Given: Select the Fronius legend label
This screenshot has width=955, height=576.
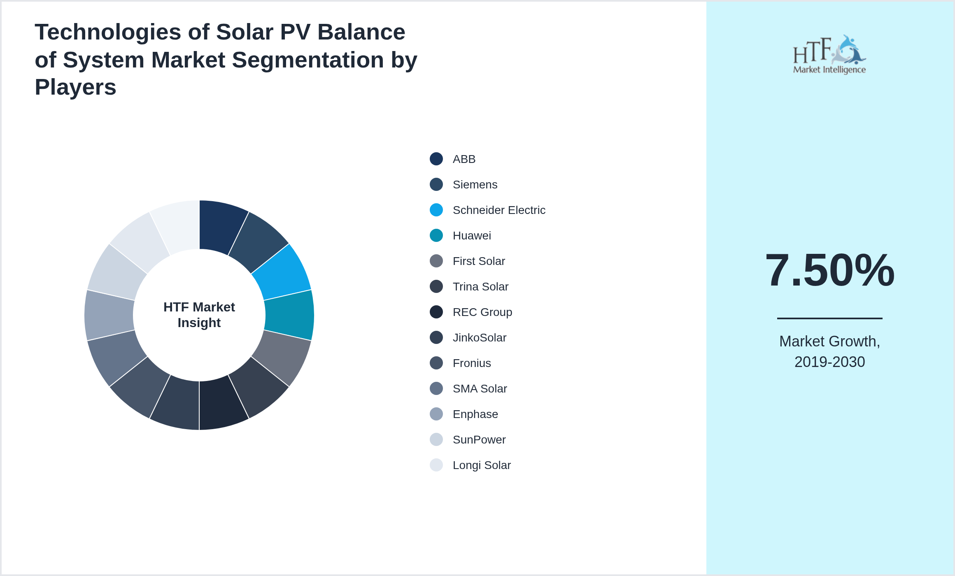Looking at the screenshot, I should [471, 363].
